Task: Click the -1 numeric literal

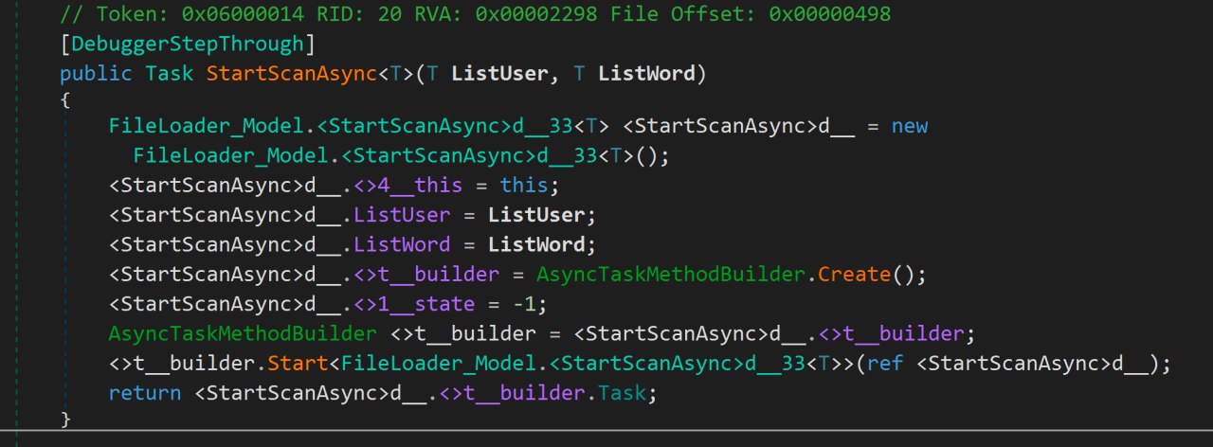Action: (523, 304)
